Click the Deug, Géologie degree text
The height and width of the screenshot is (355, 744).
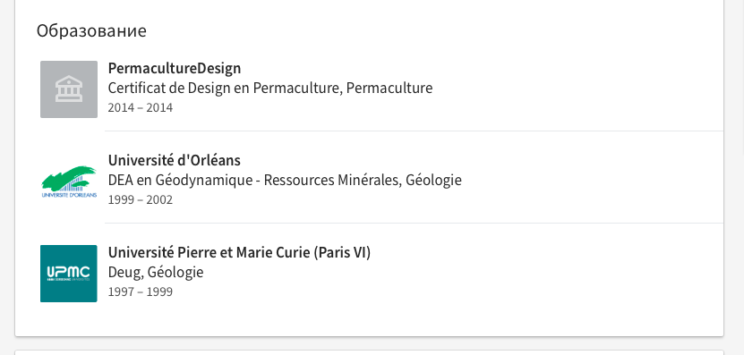(x=156, y=273)
